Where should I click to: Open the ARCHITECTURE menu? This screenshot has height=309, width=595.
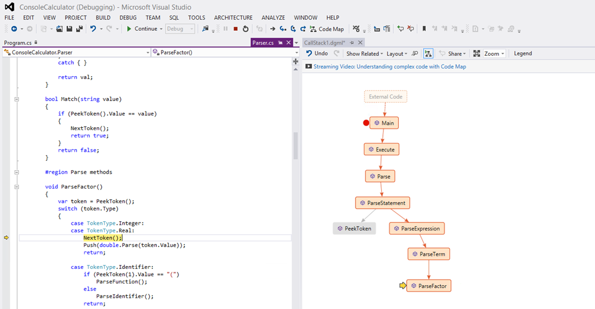pos(233,17)
